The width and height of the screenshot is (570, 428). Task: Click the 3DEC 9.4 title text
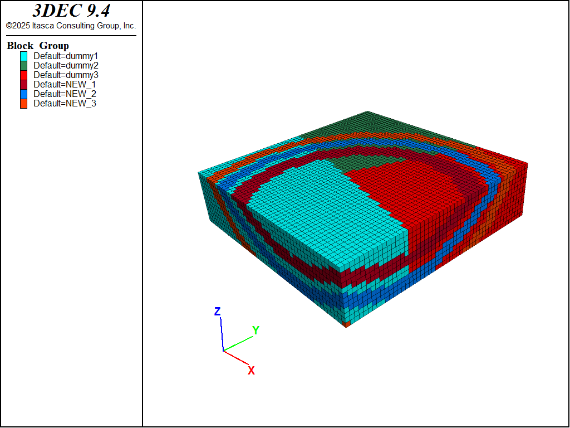[x=71, y=11]
